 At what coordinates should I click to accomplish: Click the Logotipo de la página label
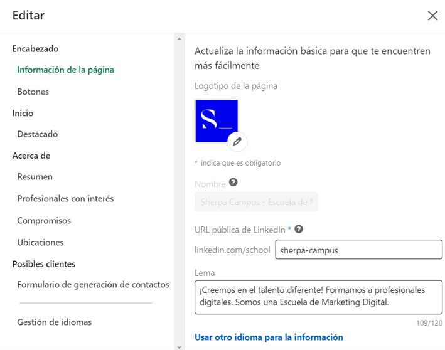(x=236, y=86)
